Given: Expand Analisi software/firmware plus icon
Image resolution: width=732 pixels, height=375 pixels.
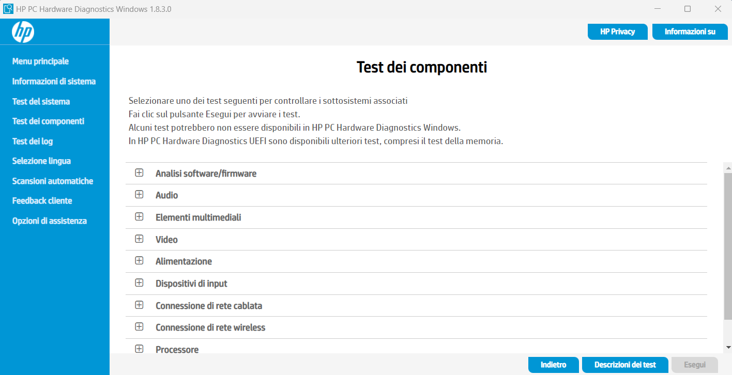Looking at the screenshot, I should click(x=139, y=173).
